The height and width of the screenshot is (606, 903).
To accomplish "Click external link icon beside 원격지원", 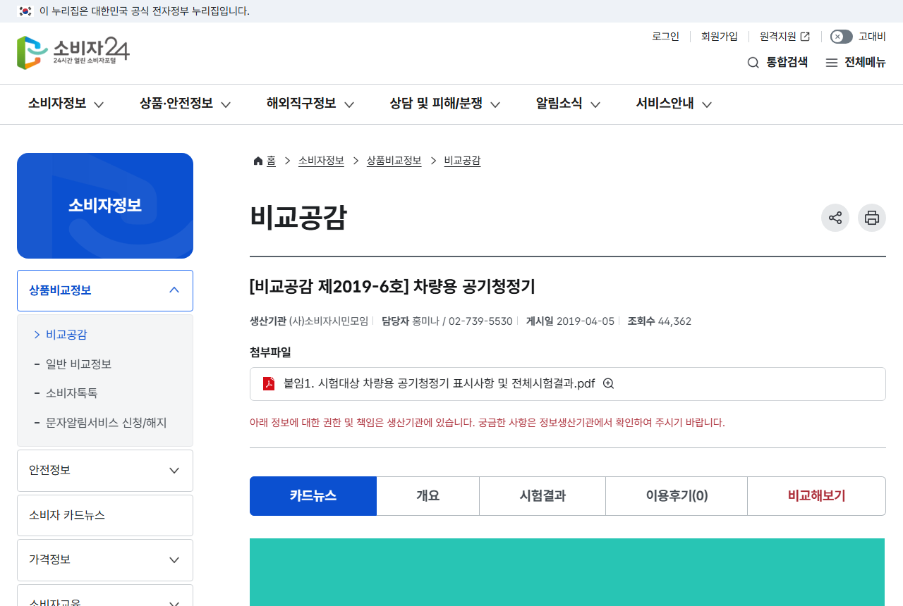I will 805,37.
